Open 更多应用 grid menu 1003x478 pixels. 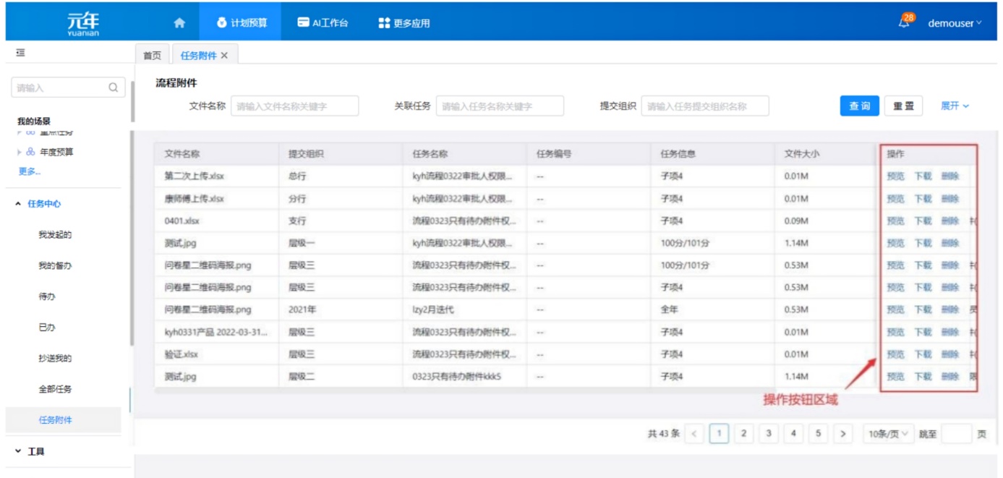coord(404,23)
